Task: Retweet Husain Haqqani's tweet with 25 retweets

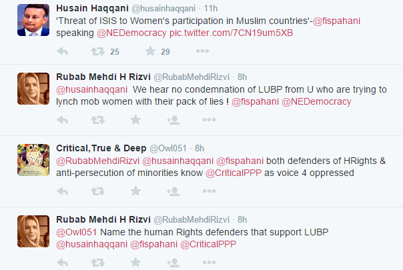Action: coord(97,51)
